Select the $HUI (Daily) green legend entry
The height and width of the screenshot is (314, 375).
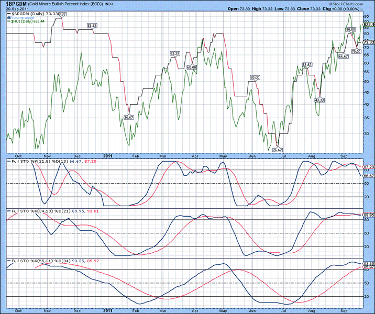click(x=26, y=21)
